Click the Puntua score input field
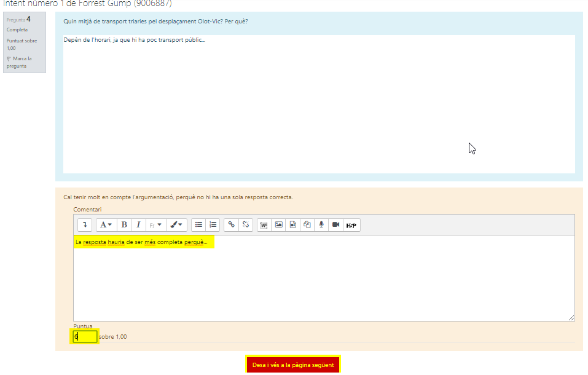The height and width of the screenshot is (375, 588). (85, 336)
